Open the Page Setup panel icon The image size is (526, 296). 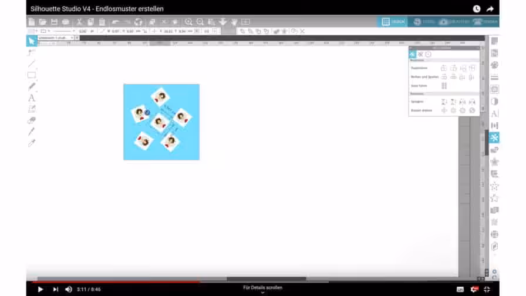494,41
